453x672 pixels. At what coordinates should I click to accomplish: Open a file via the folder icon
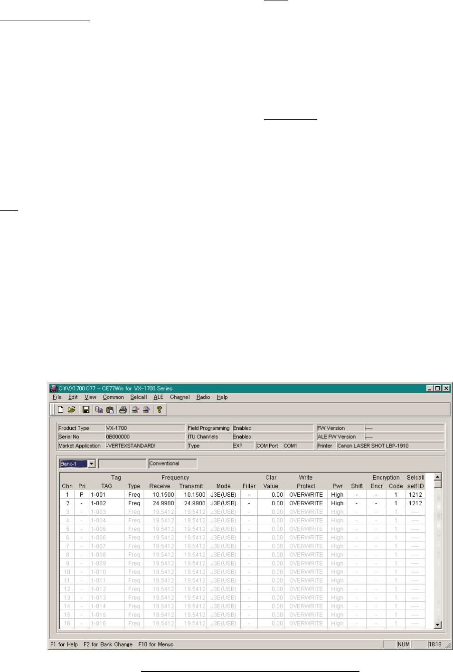point(72,409)
